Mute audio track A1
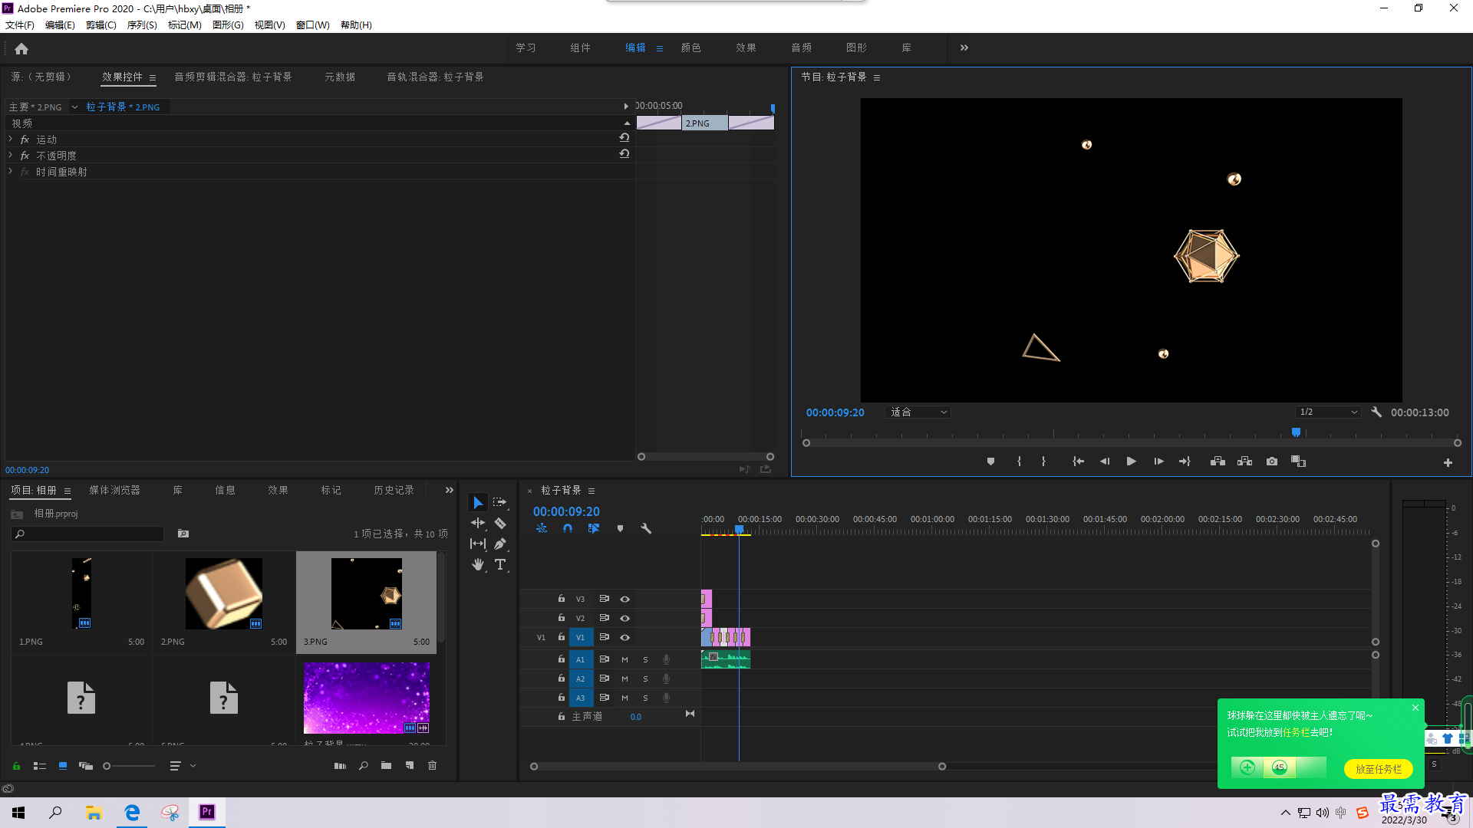This screenshot has height=828, width=1473. [624, 660]
